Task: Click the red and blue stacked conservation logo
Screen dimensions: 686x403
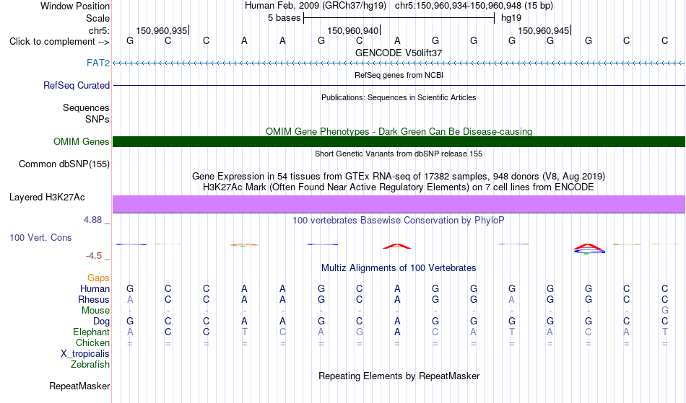Action: click(x=589, y=249)
